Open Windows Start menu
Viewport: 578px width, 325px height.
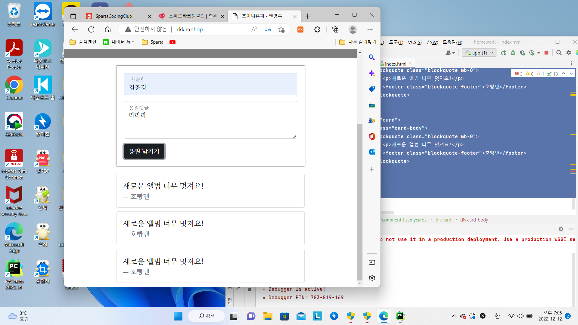point(178,316)
